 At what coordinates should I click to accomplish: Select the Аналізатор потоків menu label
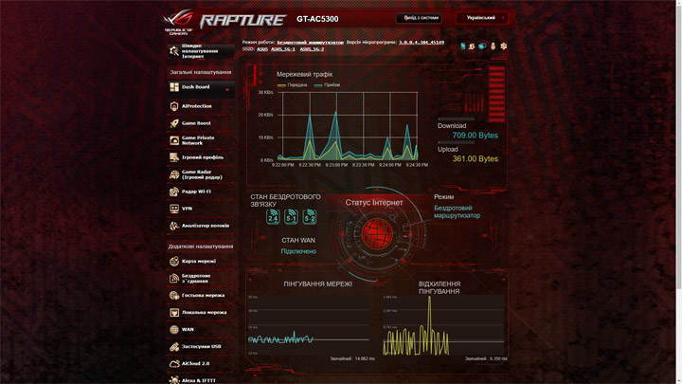pos(206,226)
